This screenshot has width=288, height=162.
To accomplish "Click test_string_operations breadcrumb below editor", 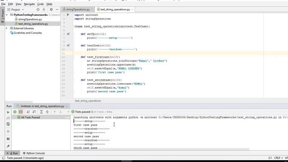I will click(88, 101).
